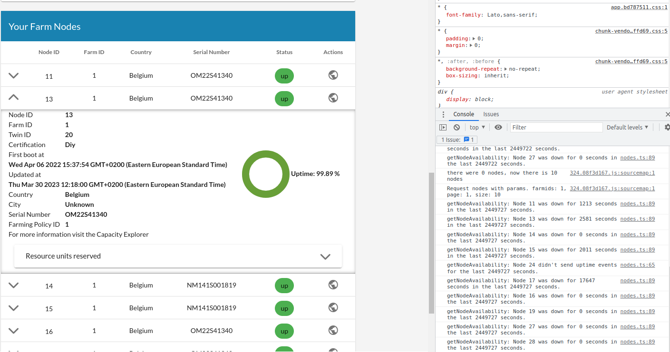Open the nodes.ts:89 source link
This screenshot has width=670, height=352.
[637, 203]
